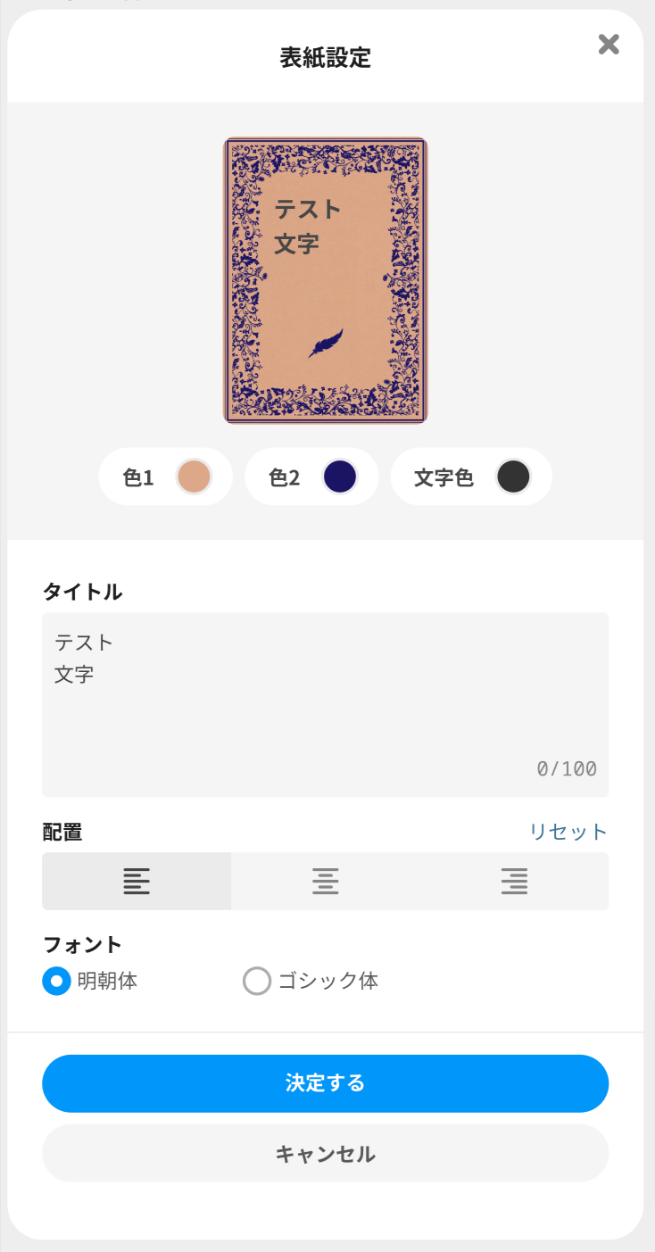Click the テスト 文字 title on the cover preview
Image resolution: width=655 pixels, height=1252 pixels.
pyautogui.click(x=307, y=226)
